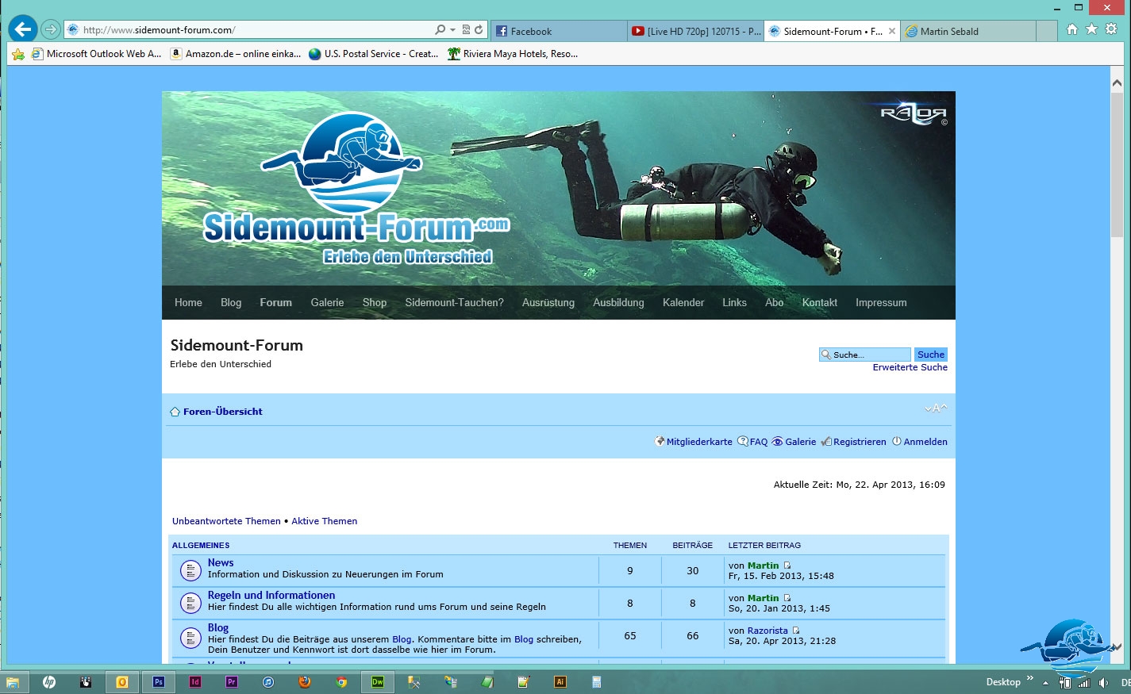Refresh the page with the reload icon
Viewport: 1131px width, 694px height.
(x=479, y=30)
